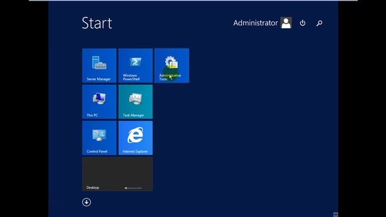
Task: Show all apps with down arrow
Action: pos(86,203)
